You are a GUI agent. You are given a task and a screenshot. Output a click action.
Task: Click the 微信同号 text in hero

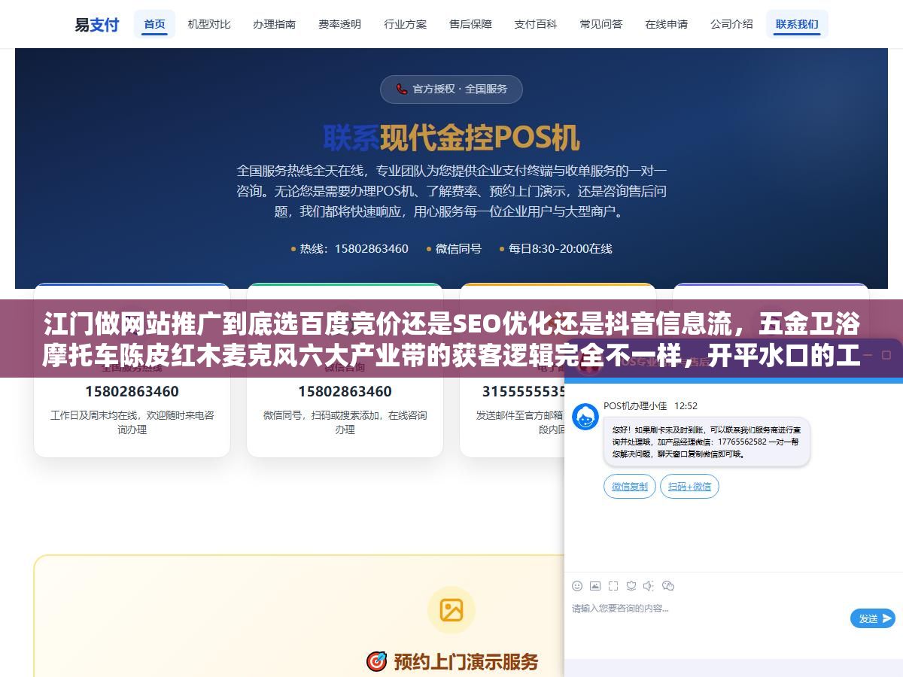pyautogui.click(x=458, y=248)
